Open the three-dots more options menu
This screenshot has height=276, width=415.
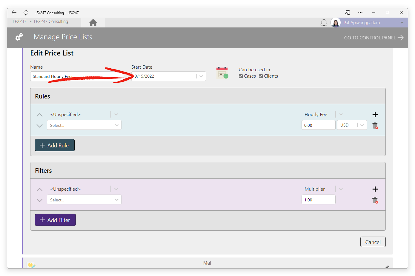[x=360, y=13]
